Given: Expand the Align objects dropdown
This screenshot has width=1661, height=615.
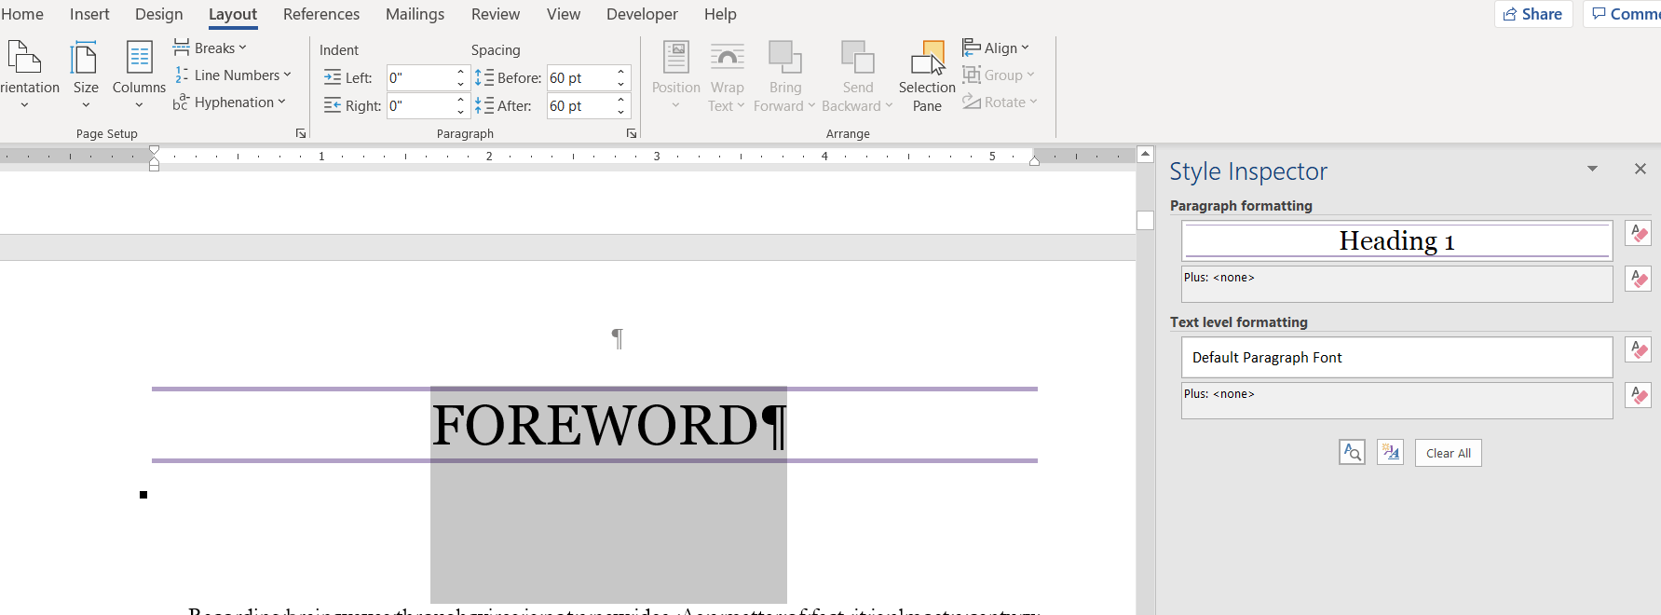Looking at the screenshot, I should click(996, 48).
